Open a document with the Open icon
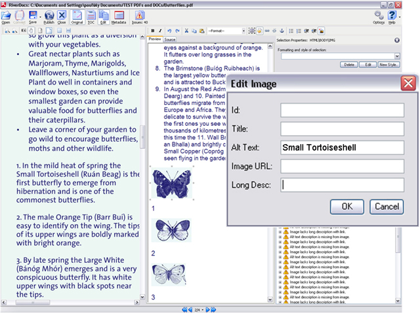 click(6, 17)
